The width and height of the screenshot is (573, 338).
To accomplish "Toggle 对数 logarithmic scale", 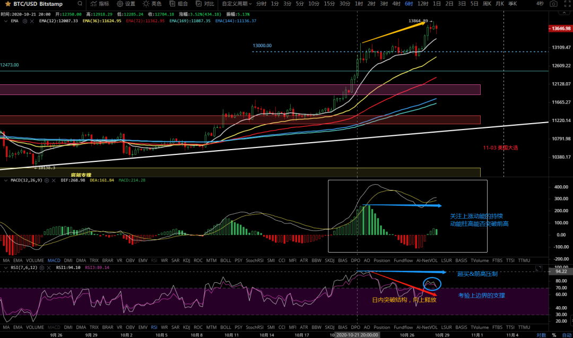I will (541, 335).
